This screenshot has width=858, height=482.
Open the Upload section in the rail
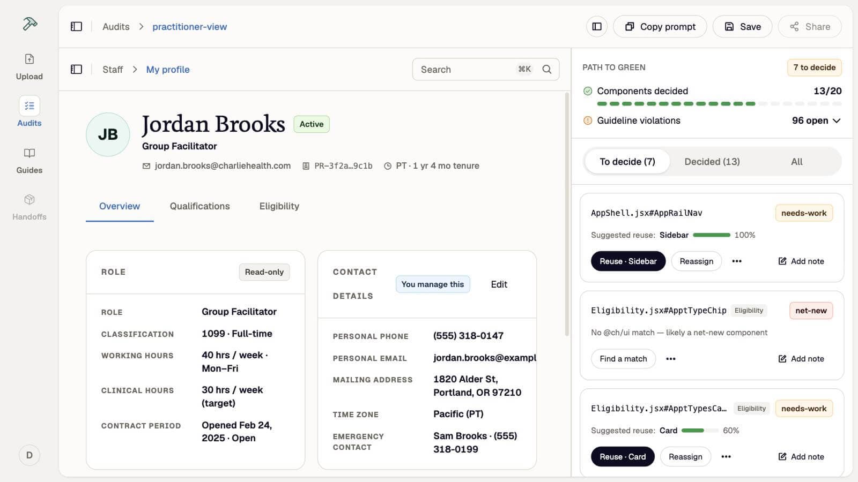click(x=29, y=66)
